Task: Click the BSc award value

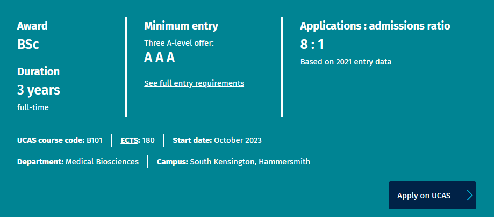Action: point(28,45)
